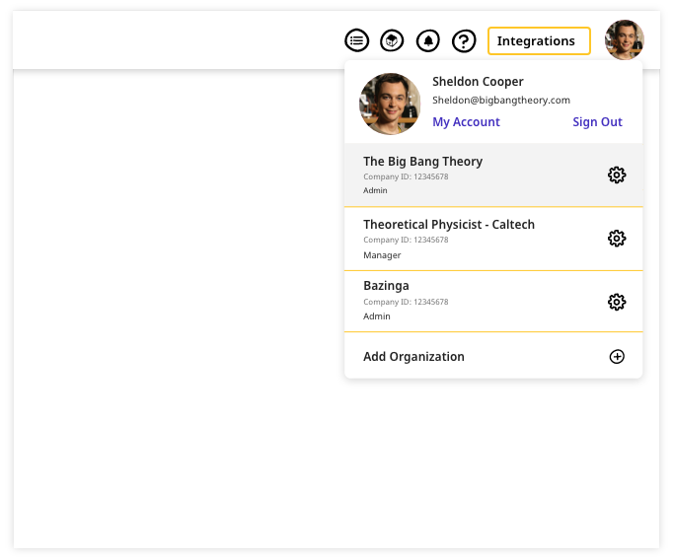Switch to Theoretical Physicist - Caltech organization
Viewport: 673px width, 560px height.
click(493, 239)
